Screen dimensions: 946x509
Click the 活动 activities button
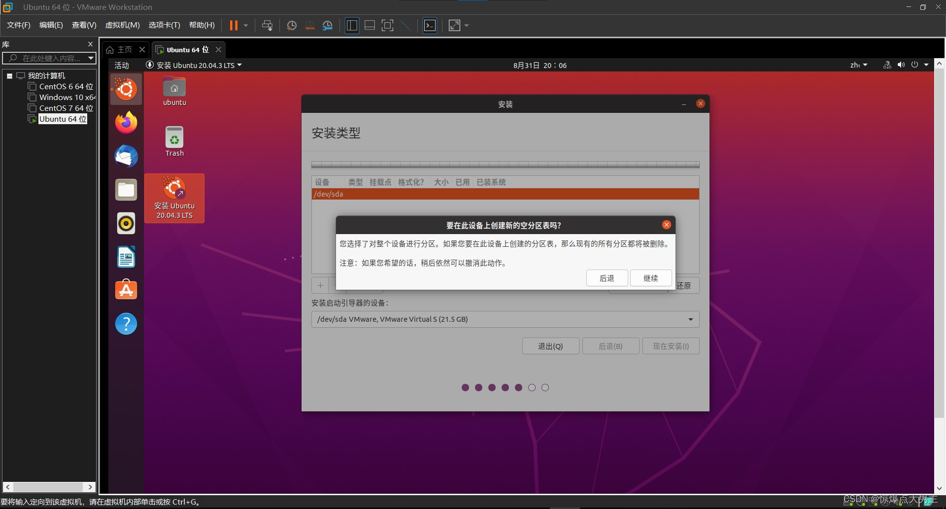[x=122, y=66]
